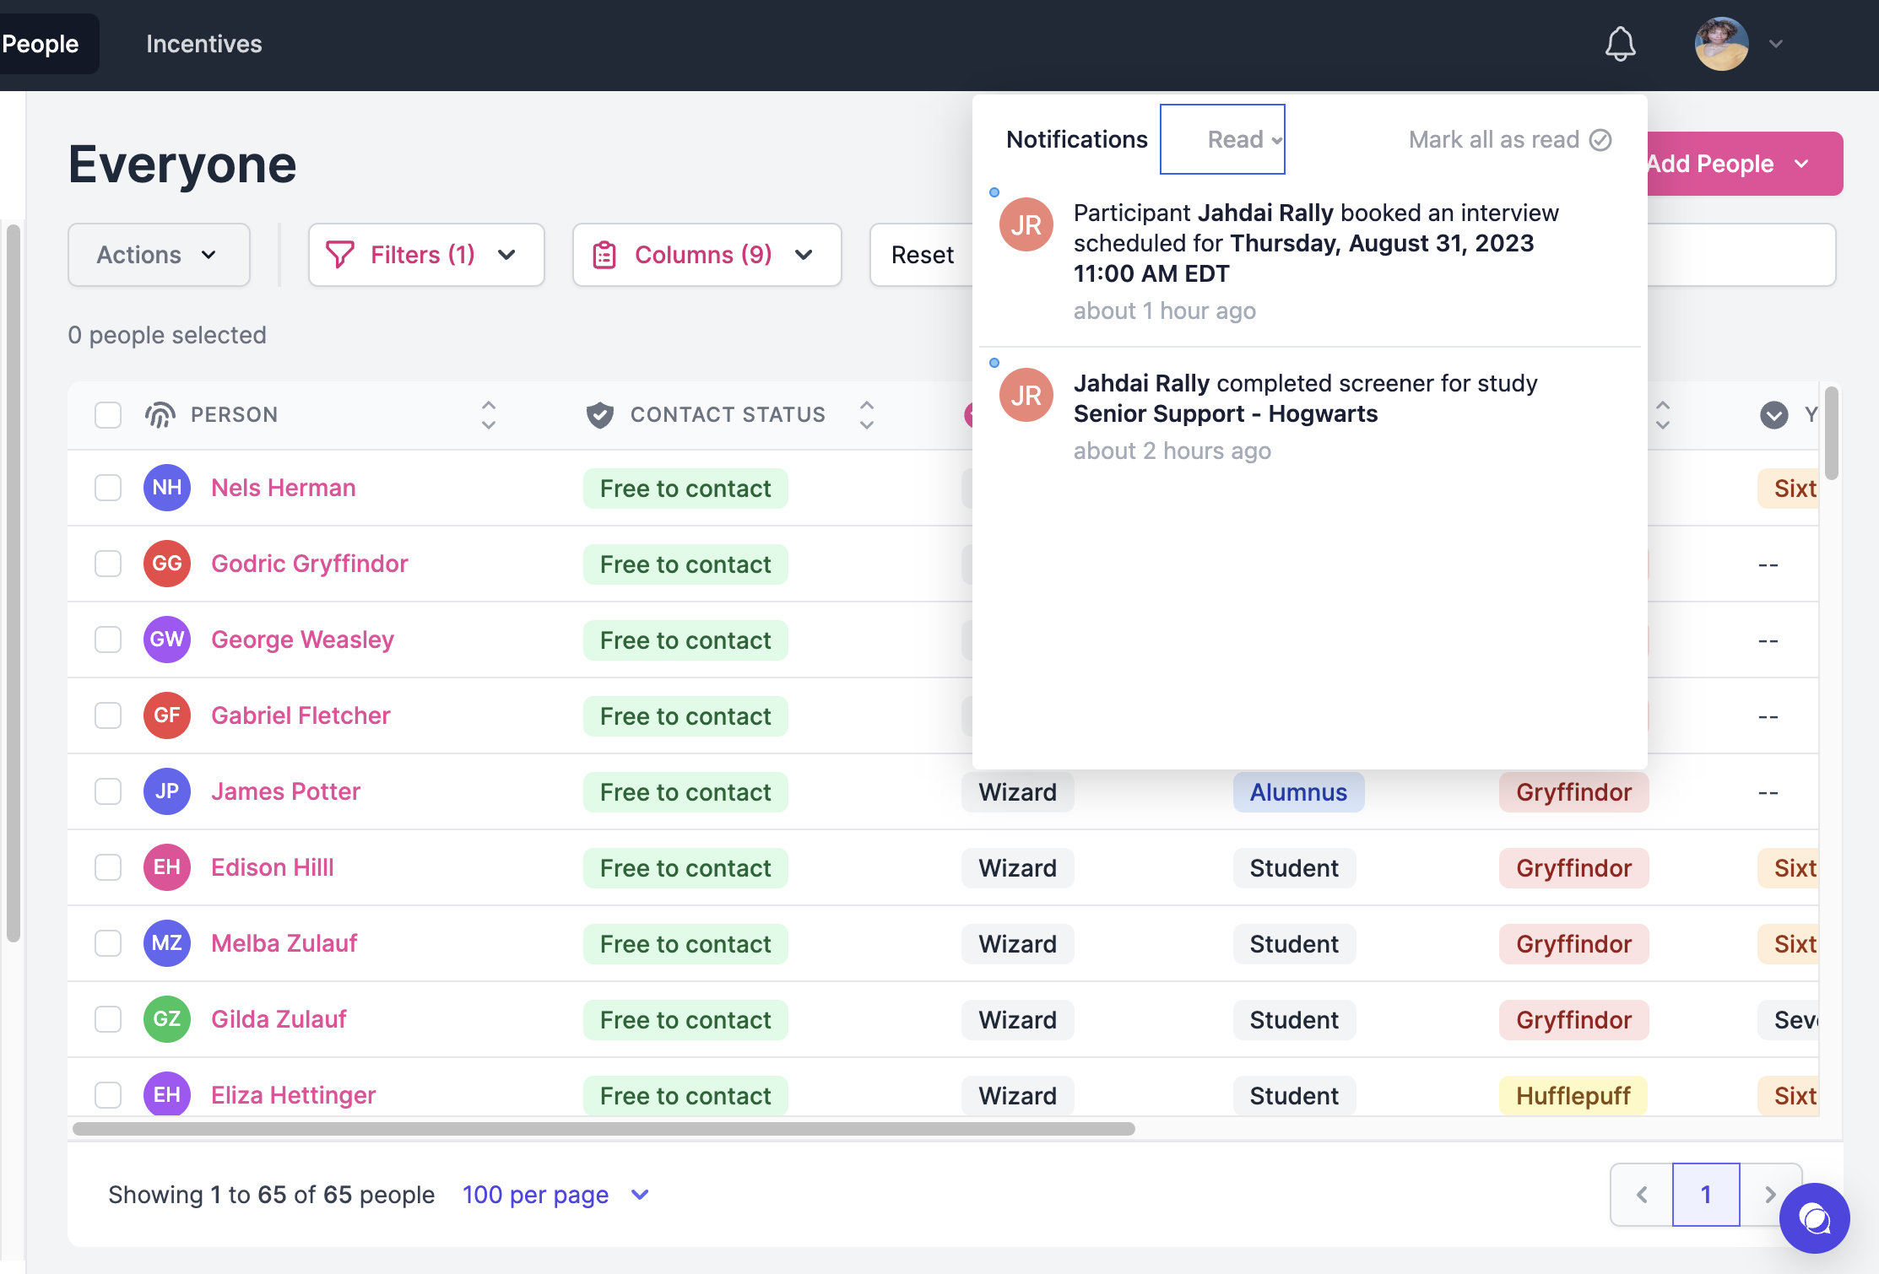The height and width of the screenshot is (1274, 1879).
Task: Click the Columns clipboard icon
Action: point(604,255)
